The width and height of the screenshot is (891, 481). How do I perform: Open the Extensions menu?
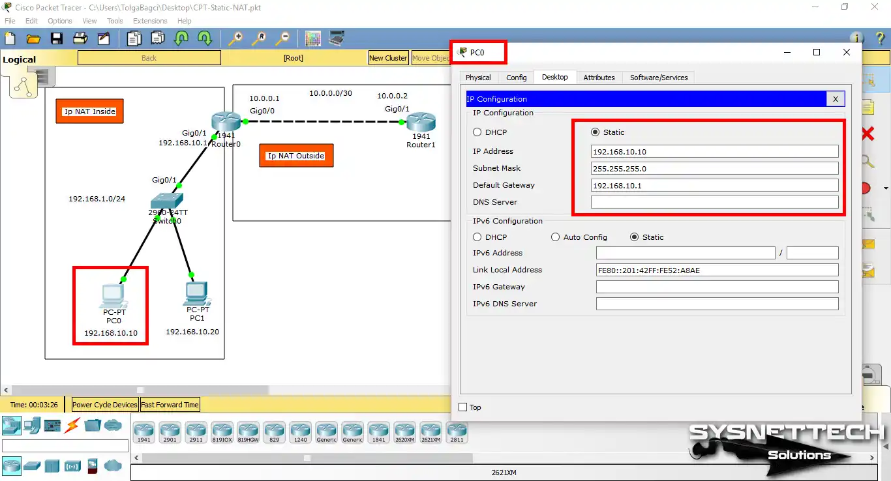point(150,20)
